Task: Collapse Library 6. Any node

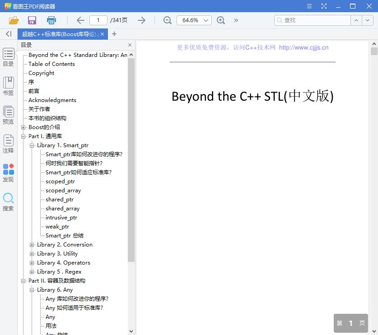Action: point(32,290)
